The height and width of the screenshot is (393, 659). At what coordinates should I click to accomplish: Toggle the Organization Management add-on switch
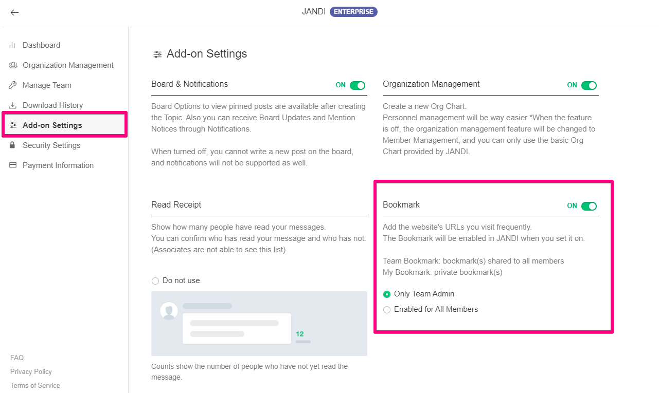coord(589,85)
